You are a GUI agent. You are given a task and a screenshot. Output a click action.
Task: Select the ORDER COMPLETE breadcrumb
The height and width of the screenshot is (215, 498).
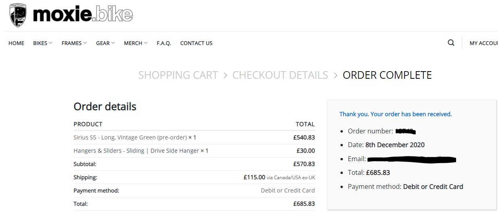(x=387, y=75)
